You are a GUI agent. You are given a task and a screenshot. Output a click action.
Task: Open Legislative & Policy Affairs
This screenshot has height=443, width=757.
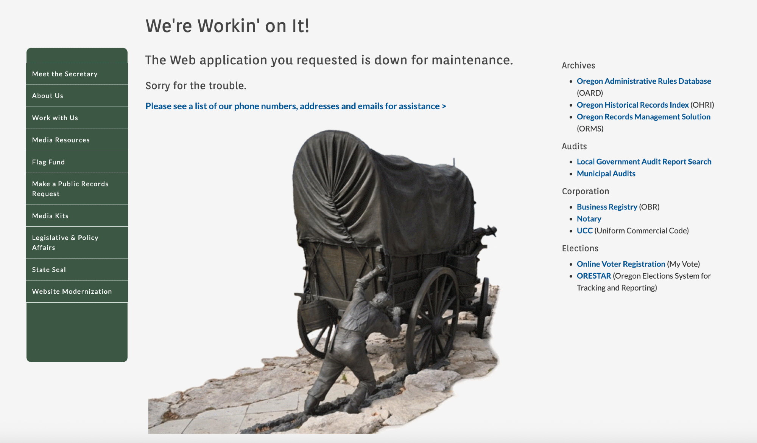pyautogui.click(x=65, y=242)
